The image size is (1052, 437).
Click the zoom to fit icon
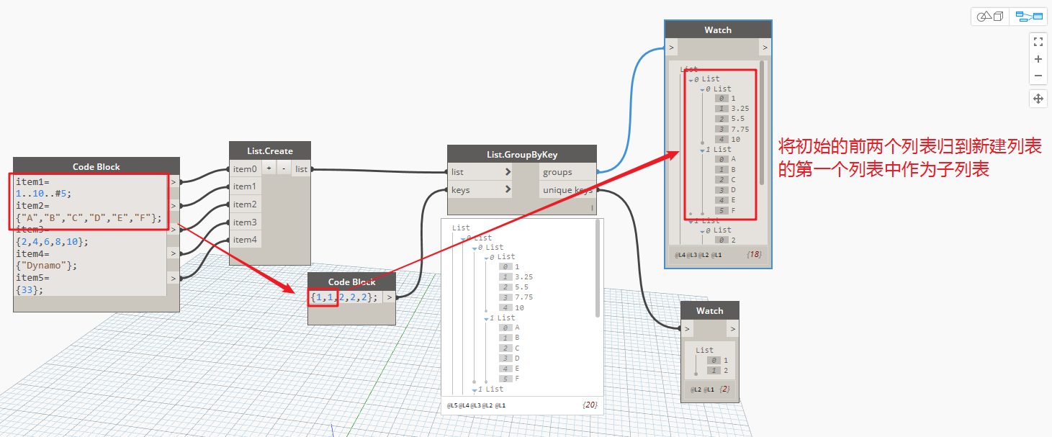click(1038, 42)
